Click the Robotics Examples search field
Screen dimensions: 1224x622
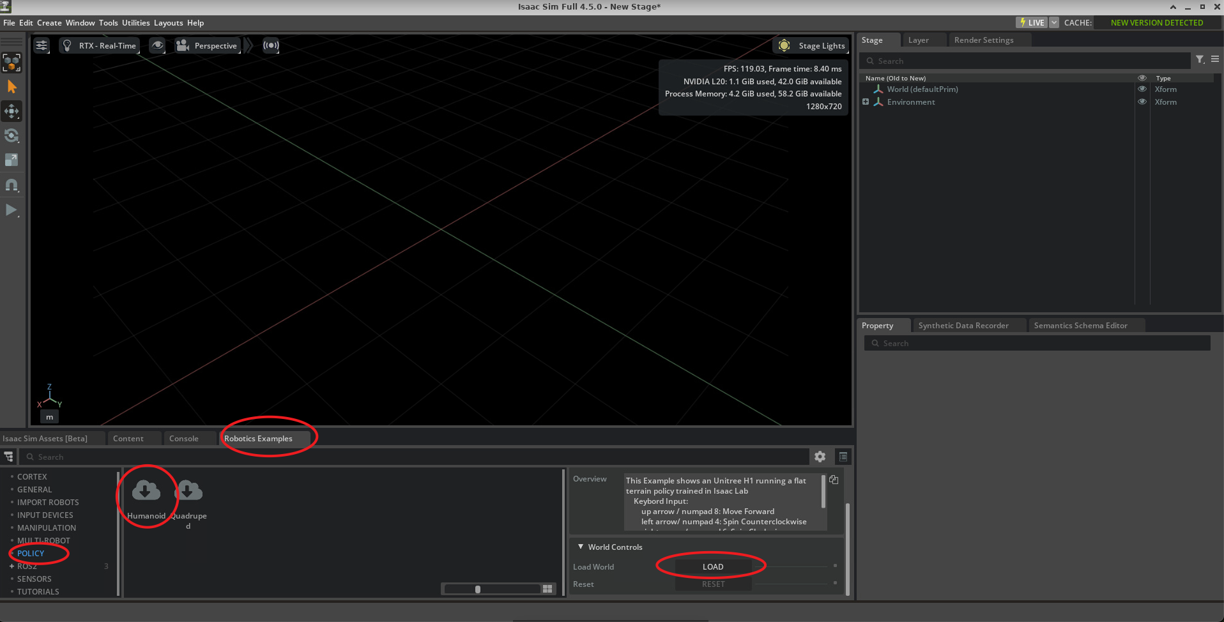(x=415, y=457)
